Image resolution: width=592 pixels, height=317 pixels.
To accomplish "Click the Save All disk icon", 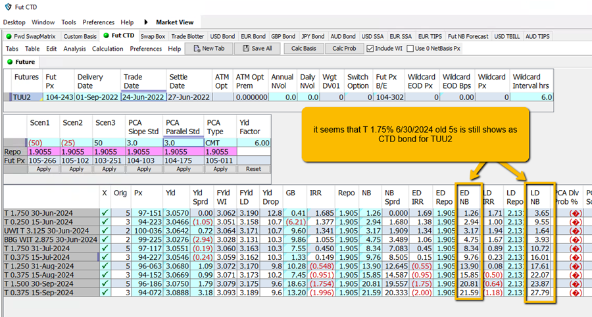I will pos(246,48).
